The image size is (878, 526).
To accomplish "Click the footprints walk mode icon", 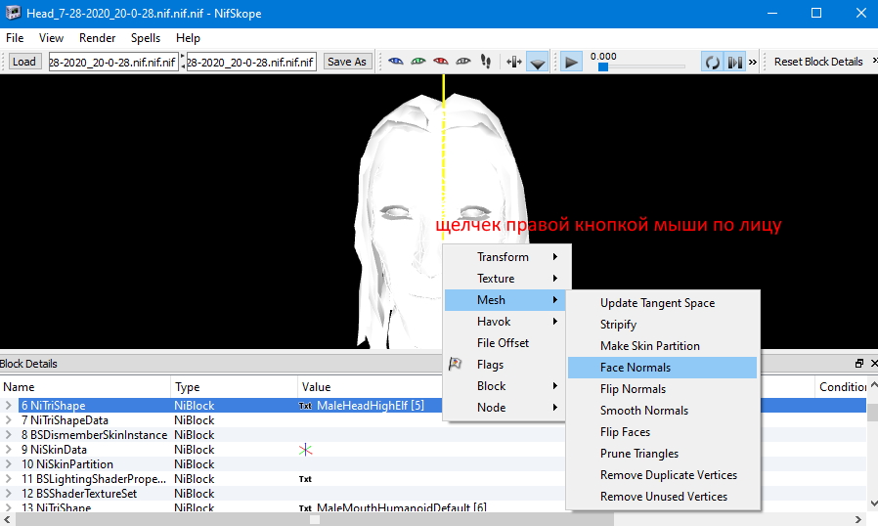I will point(486,62).
